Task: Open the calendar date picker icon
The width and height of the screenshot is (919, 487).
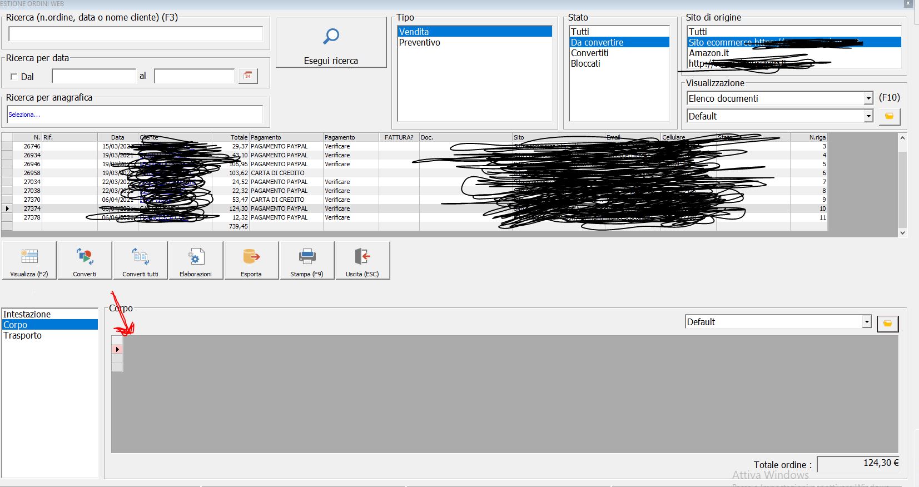Action: point(248,76)
